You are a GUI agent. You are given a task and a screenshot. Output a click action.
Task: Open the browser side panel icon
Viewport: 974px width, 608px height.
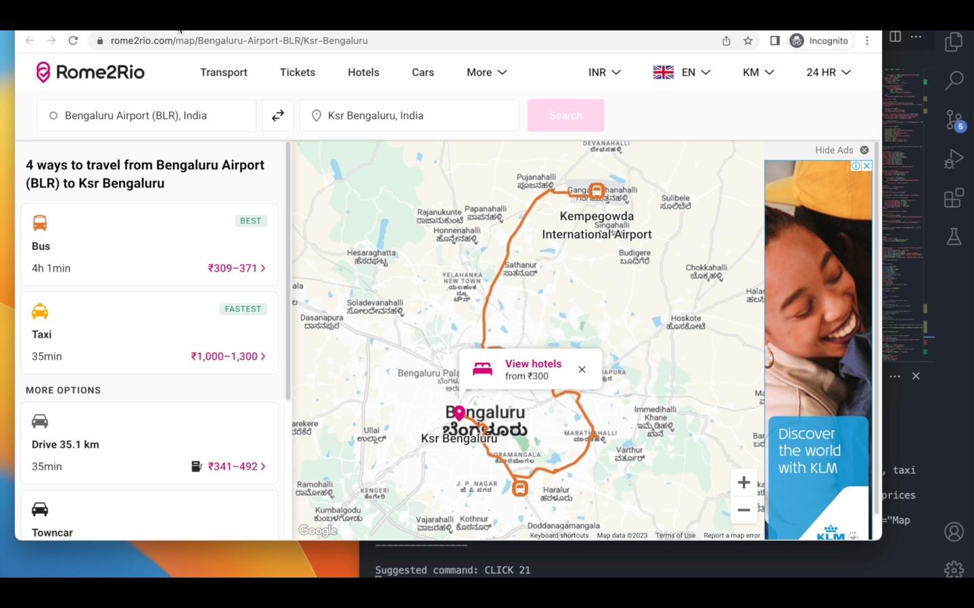click(775, 41)
